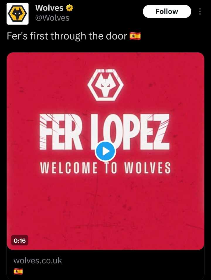Viewport: 211px width, 280px height.
Task: Click the WELCOME TO WOLVES caption
Action: (x=105, y=168)
